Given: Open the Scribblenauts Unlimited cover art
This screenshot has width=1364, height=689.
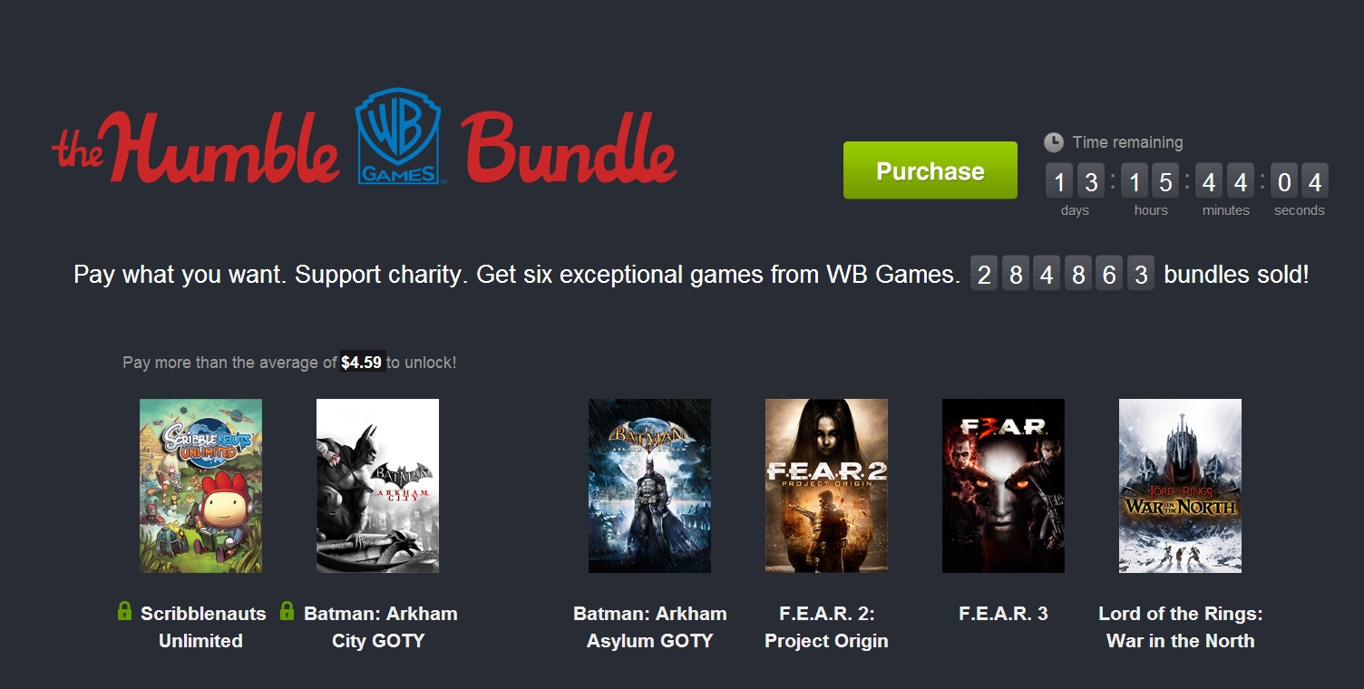Looking at the screenshot, I should pyautogui.click(x=200, y=486).
